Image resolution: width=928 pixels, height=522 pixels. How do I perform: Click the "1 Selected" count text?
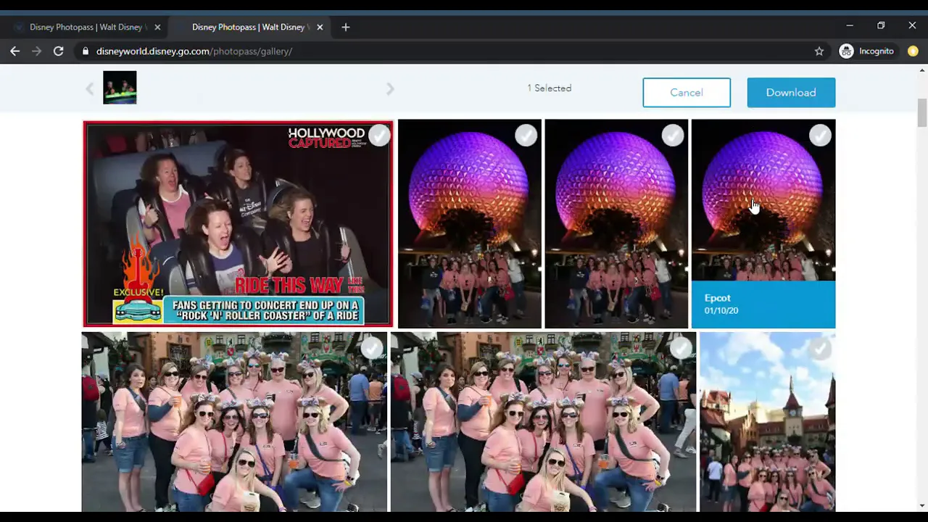point(550,88)
